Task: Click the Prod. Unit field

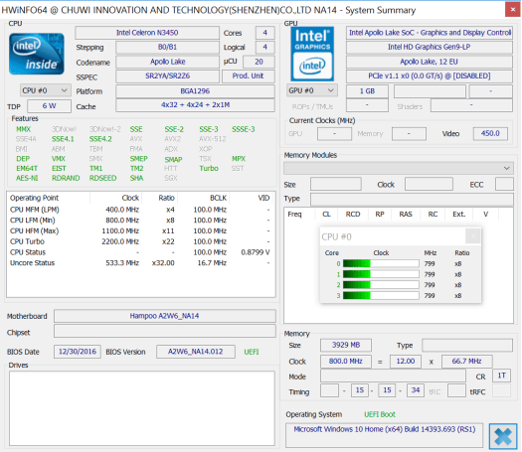Action: pyautogui.click(x=249, y=76)
